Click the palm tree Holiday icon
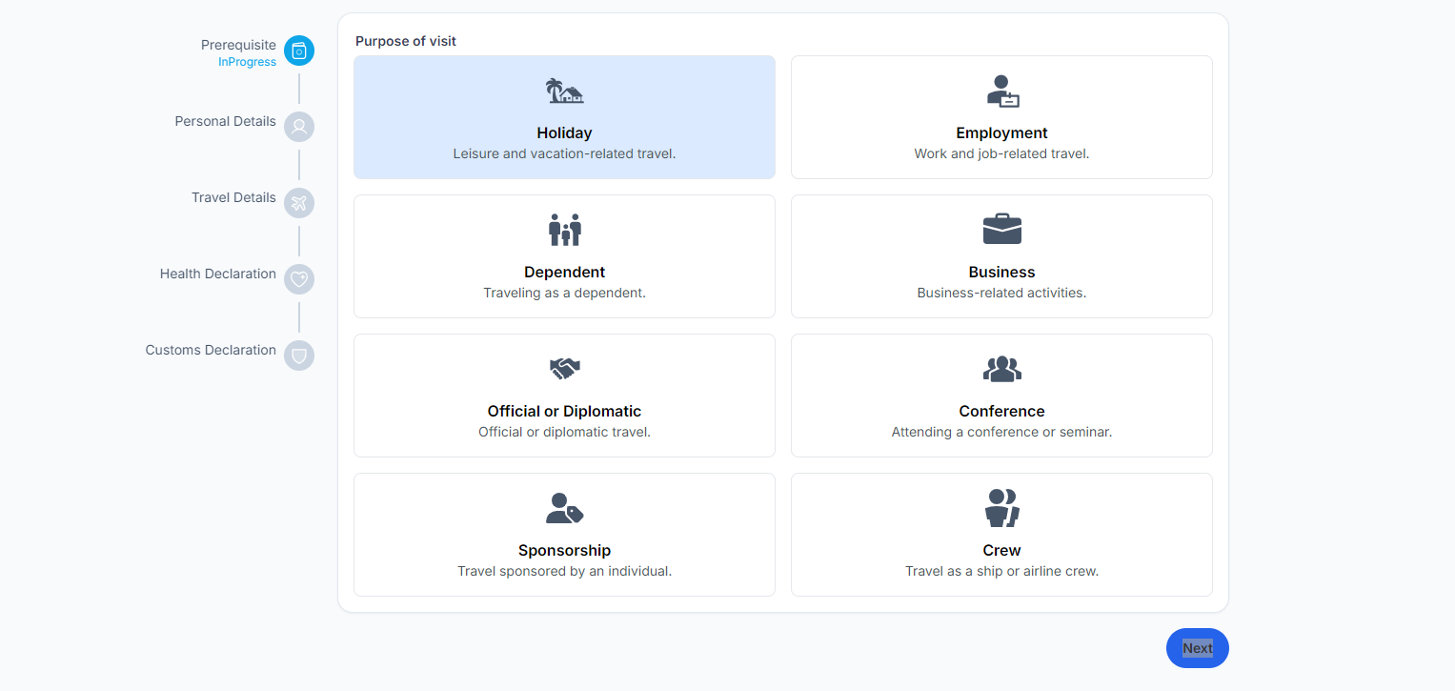 pyautogui.click(x=564, y=91)
